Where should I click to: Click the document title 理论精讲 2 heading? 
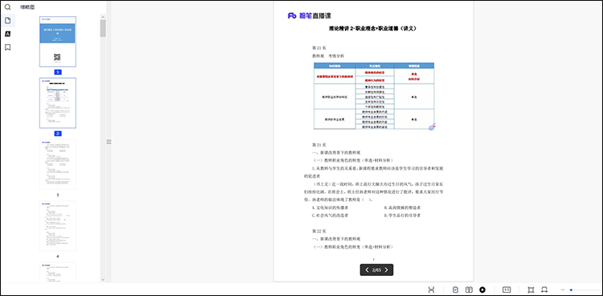click(373, 28)
